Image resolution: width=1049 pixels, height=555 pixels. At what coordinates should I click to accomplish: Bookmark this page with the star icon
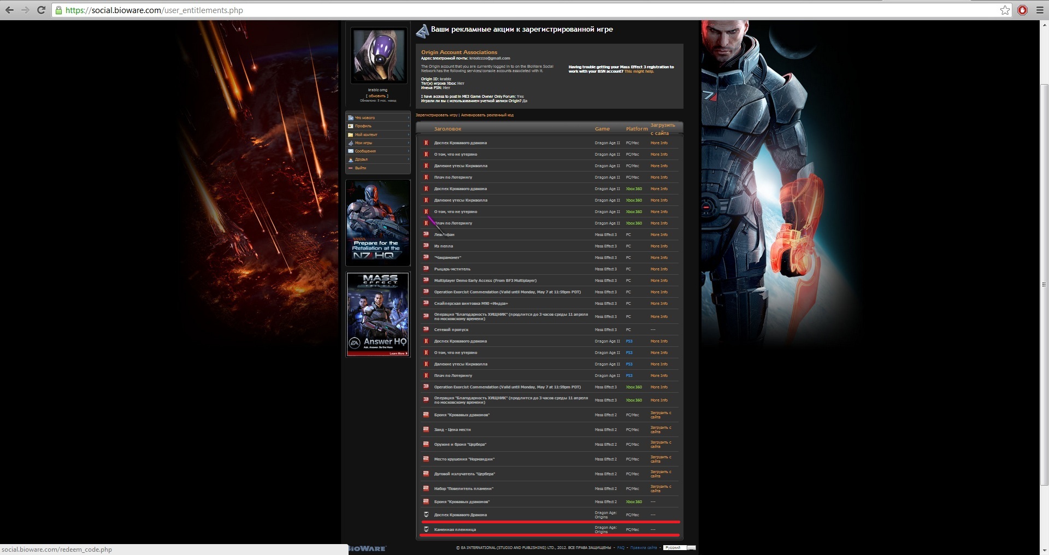coord(1005,10)
